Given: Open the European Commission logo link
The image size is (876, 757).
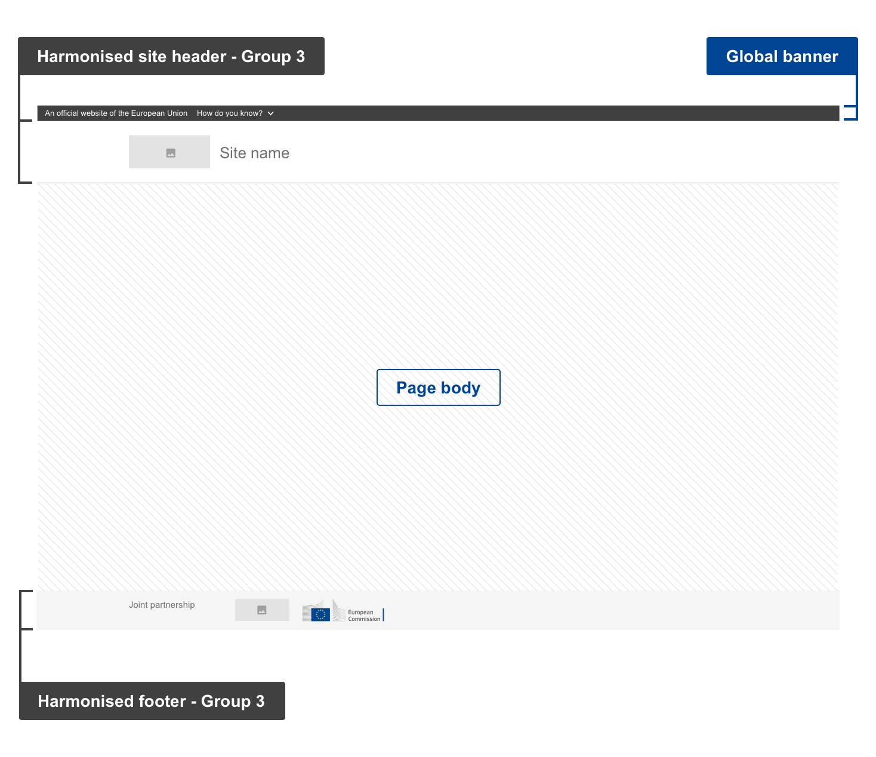Looking at the screenshot, I should [x=343, y=611].
